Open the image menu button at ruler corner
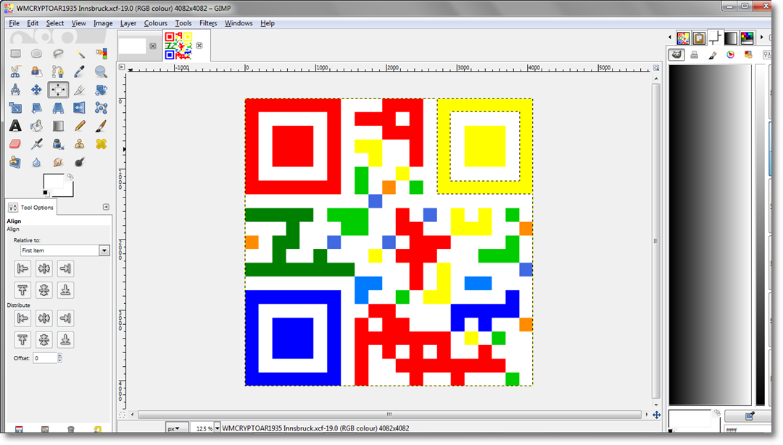Screen dimensions: 783x445 [122, 67]
